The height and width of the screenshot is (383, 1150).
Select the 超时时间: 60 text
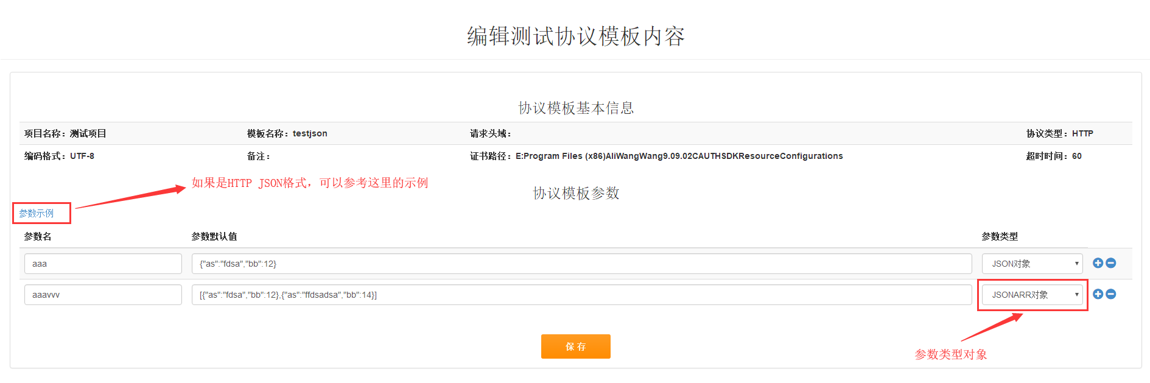coord(1053,156)
